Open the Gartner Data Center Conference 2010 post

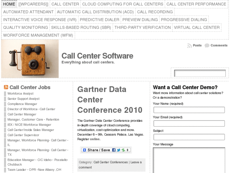point(110,100)
